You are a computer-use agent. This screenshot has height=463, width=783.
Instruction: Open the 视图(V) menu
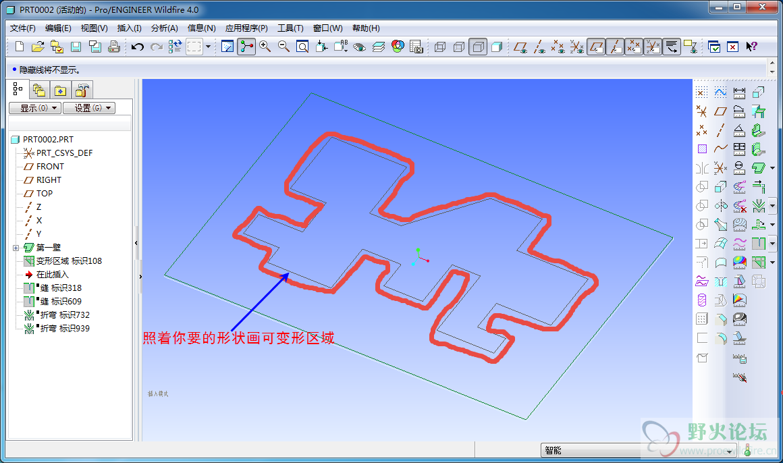[x=94, y=28]
